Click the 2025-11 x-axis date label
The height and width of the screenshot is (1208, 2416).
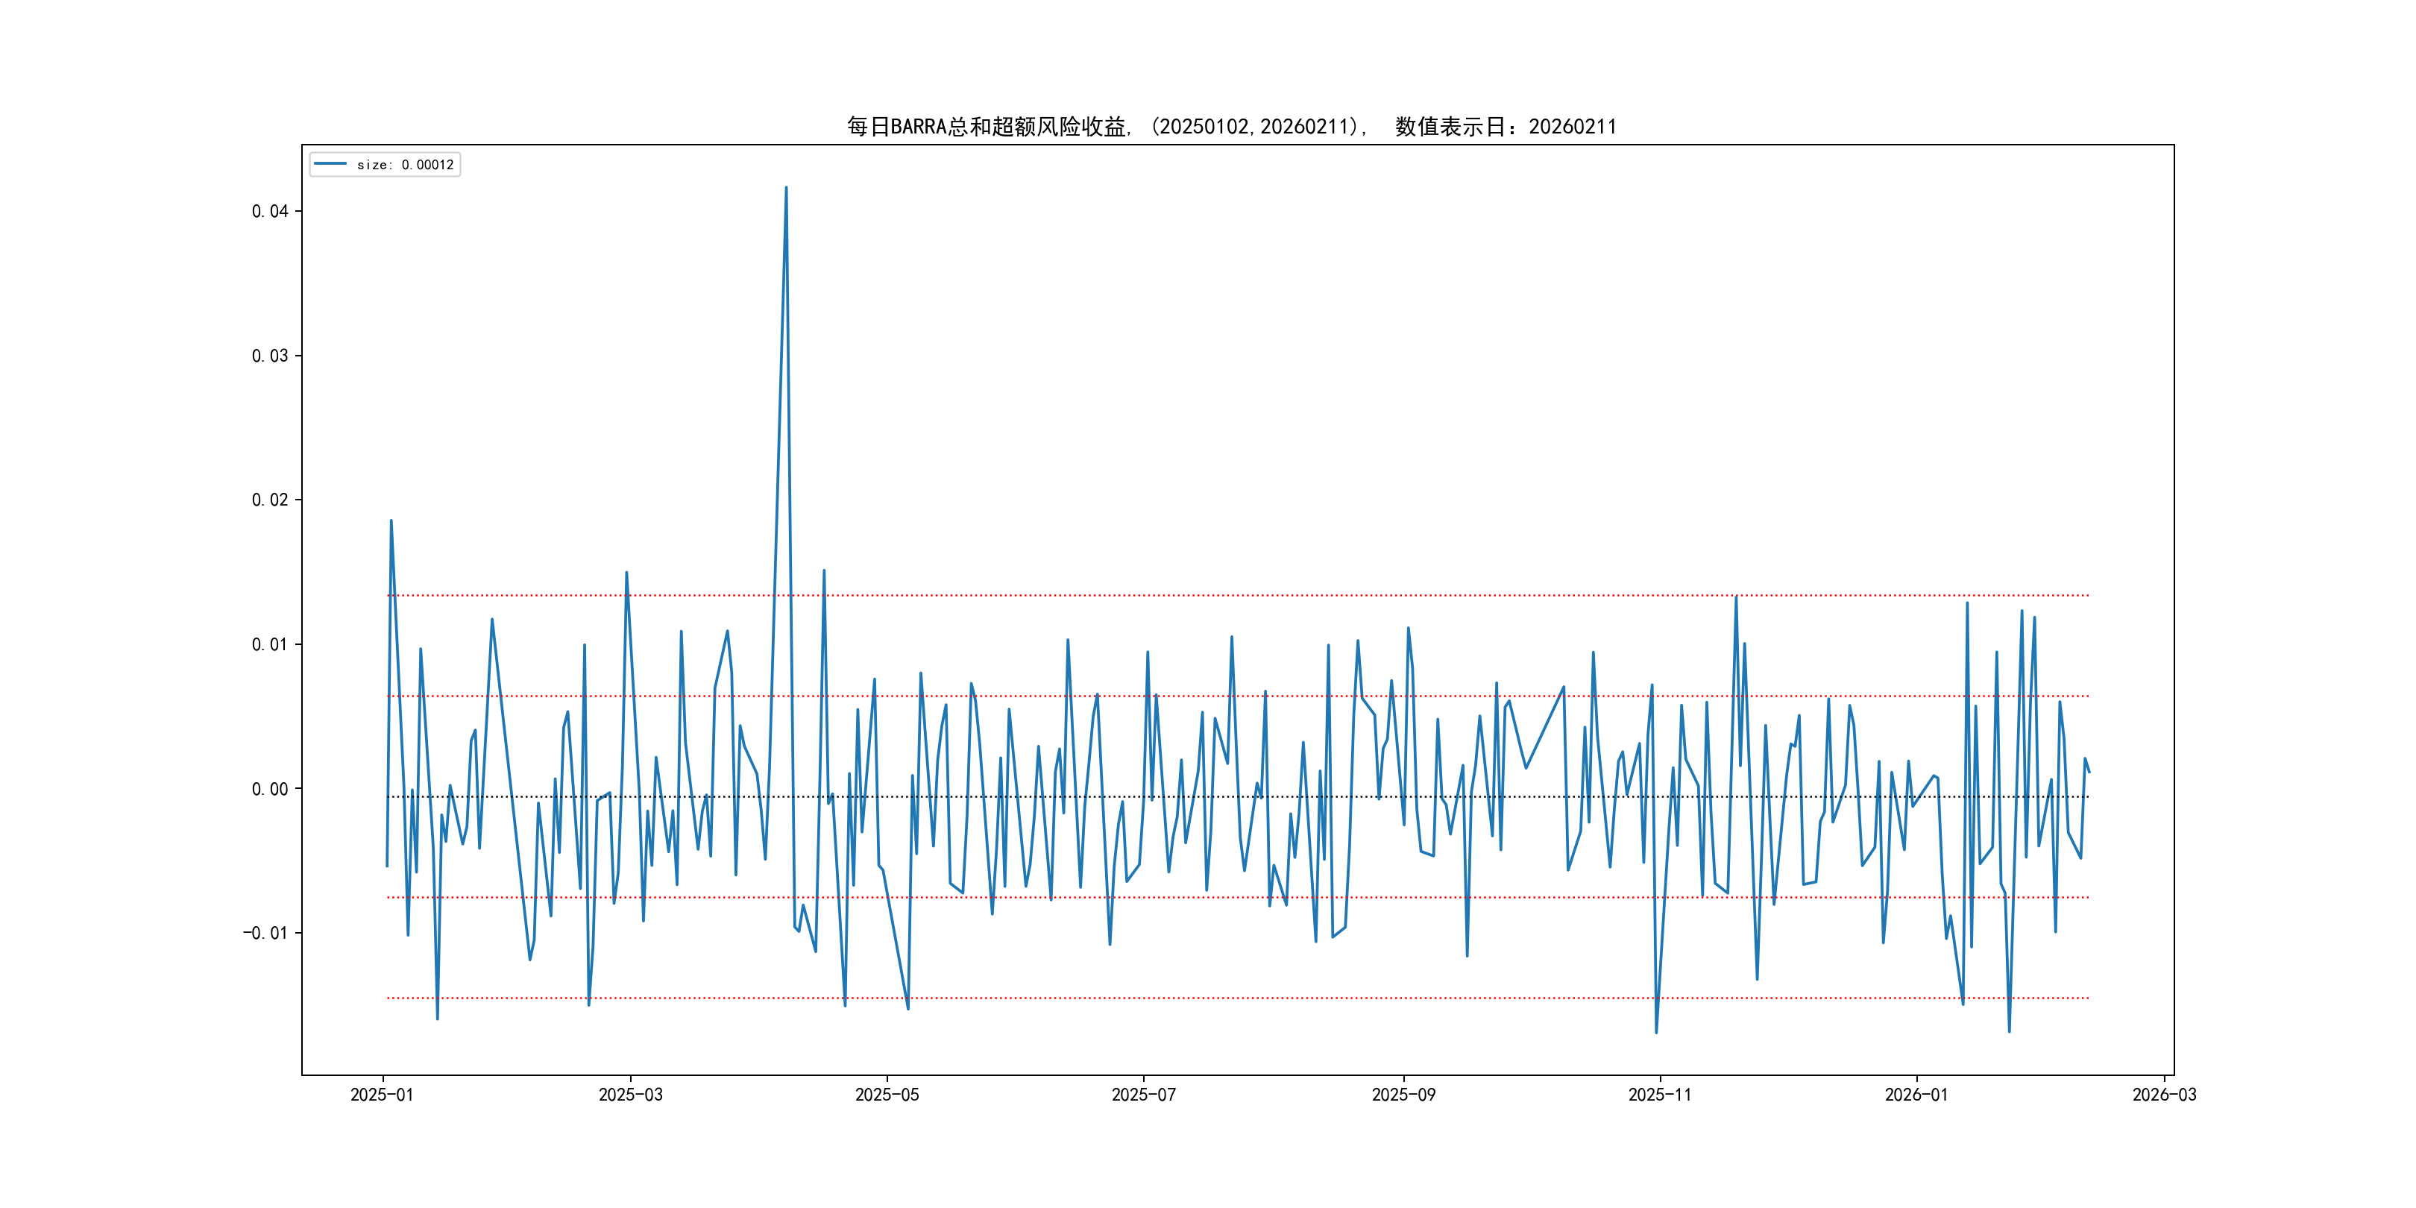pos(1659,1095)
